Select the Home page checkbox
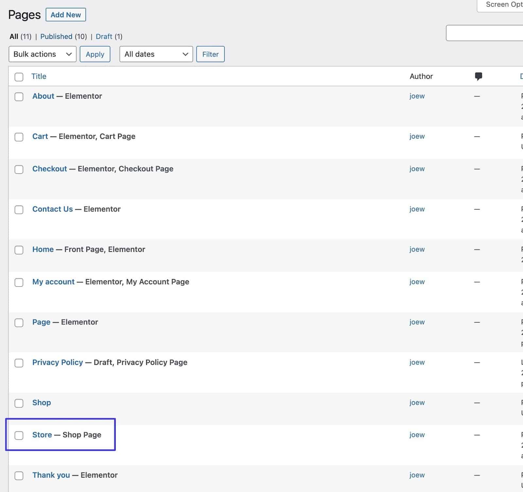 19,250
